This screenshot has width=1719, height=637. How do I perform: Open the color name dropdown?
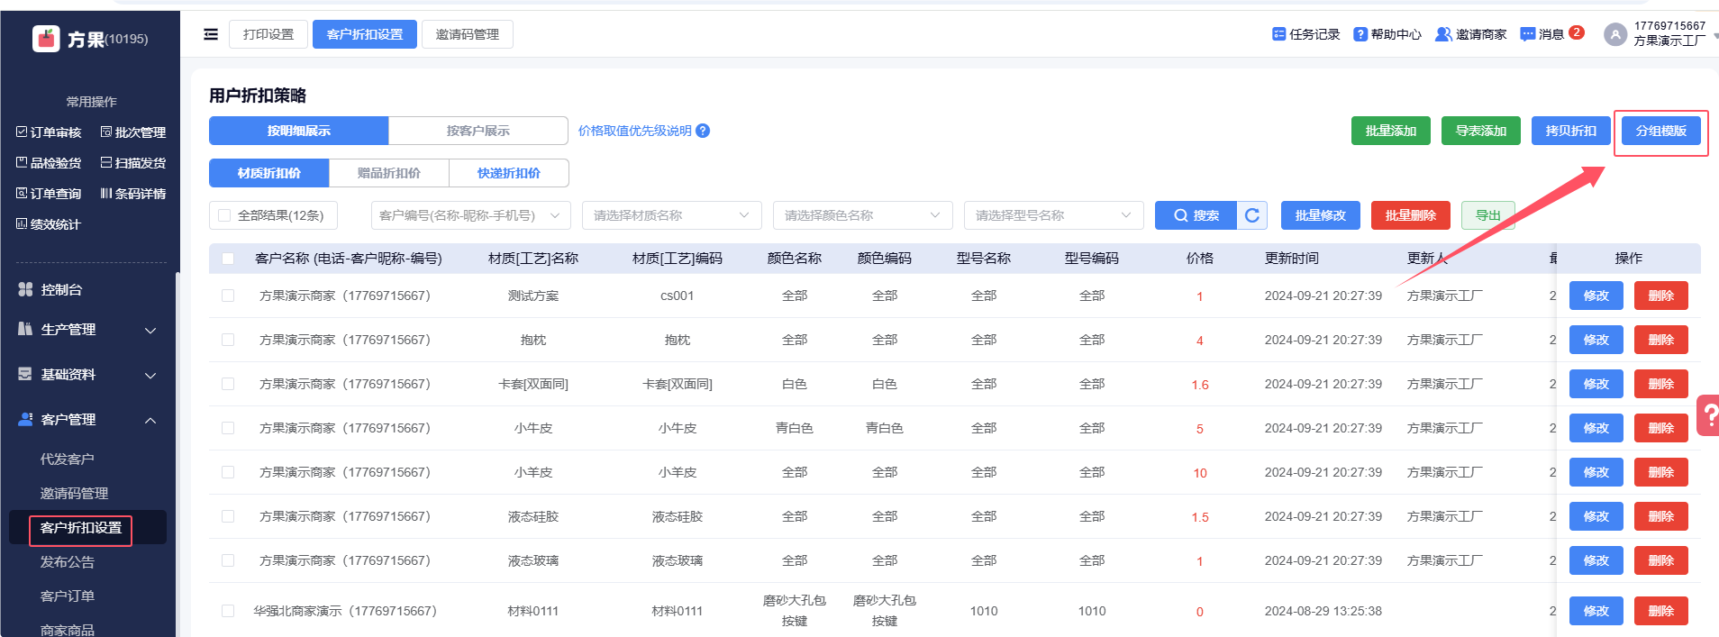tap(862, 215)
